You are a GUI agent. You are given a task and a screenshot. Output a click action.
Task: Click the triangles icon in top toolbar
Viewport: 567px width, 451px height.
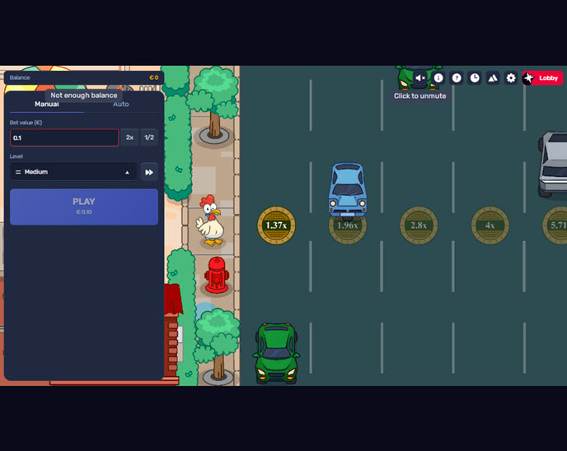pos(493,78)
